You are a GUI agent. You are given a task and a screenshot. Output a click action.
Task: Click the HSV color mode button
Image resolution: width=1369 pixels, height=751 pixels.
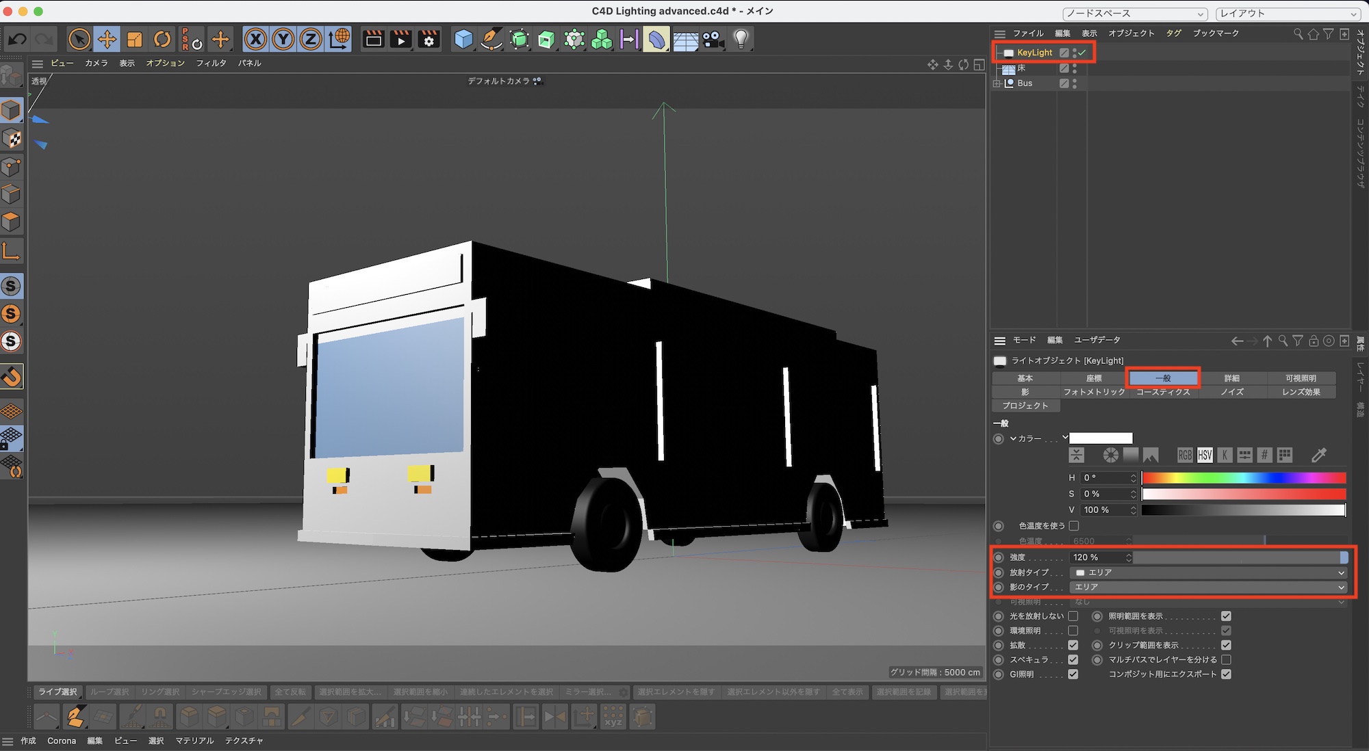(x=1205, y=456)
